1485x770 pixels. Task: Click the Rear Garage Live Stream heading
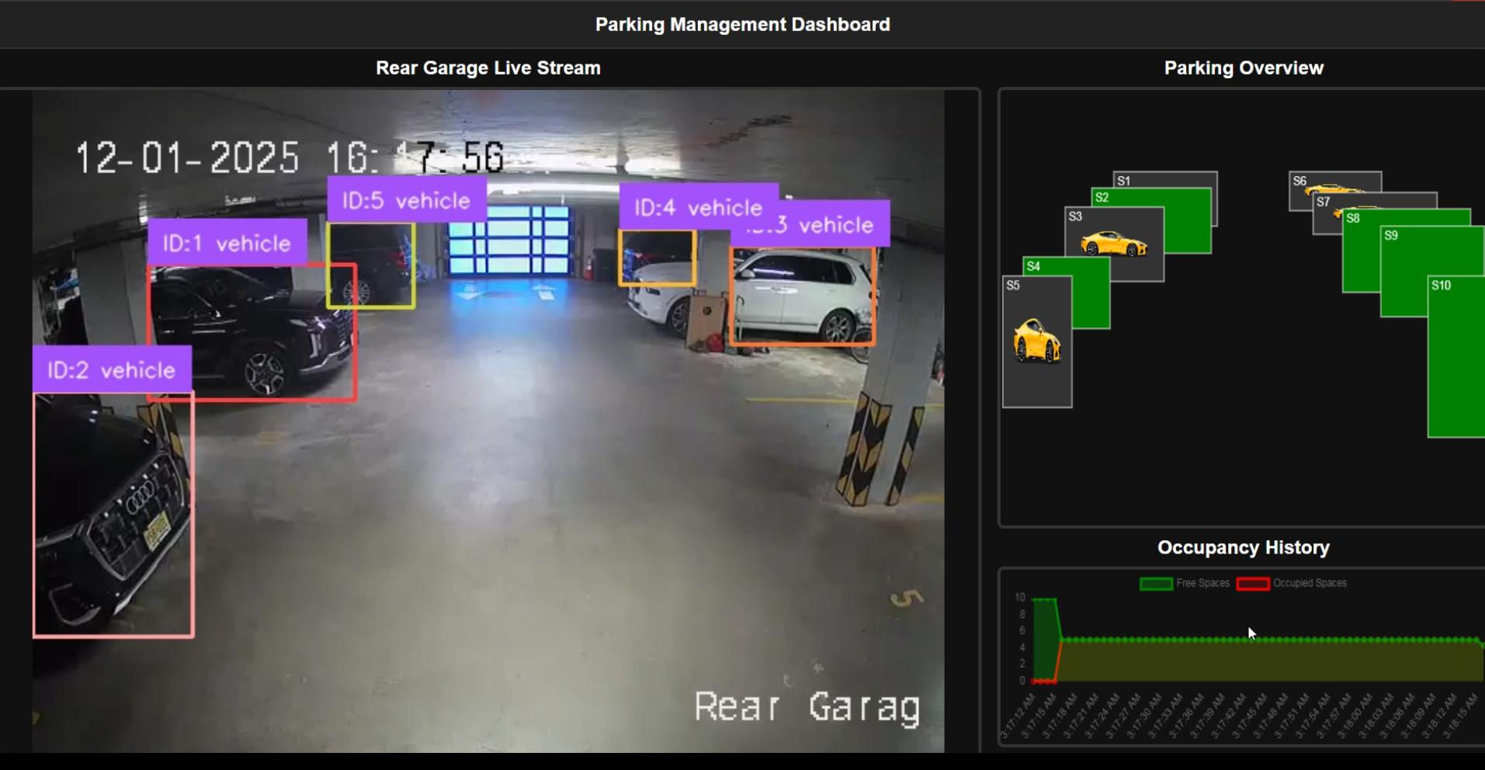coord(488,68)
